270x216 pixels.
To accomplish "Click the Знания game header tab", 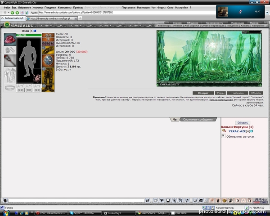I will coord(177,23).
